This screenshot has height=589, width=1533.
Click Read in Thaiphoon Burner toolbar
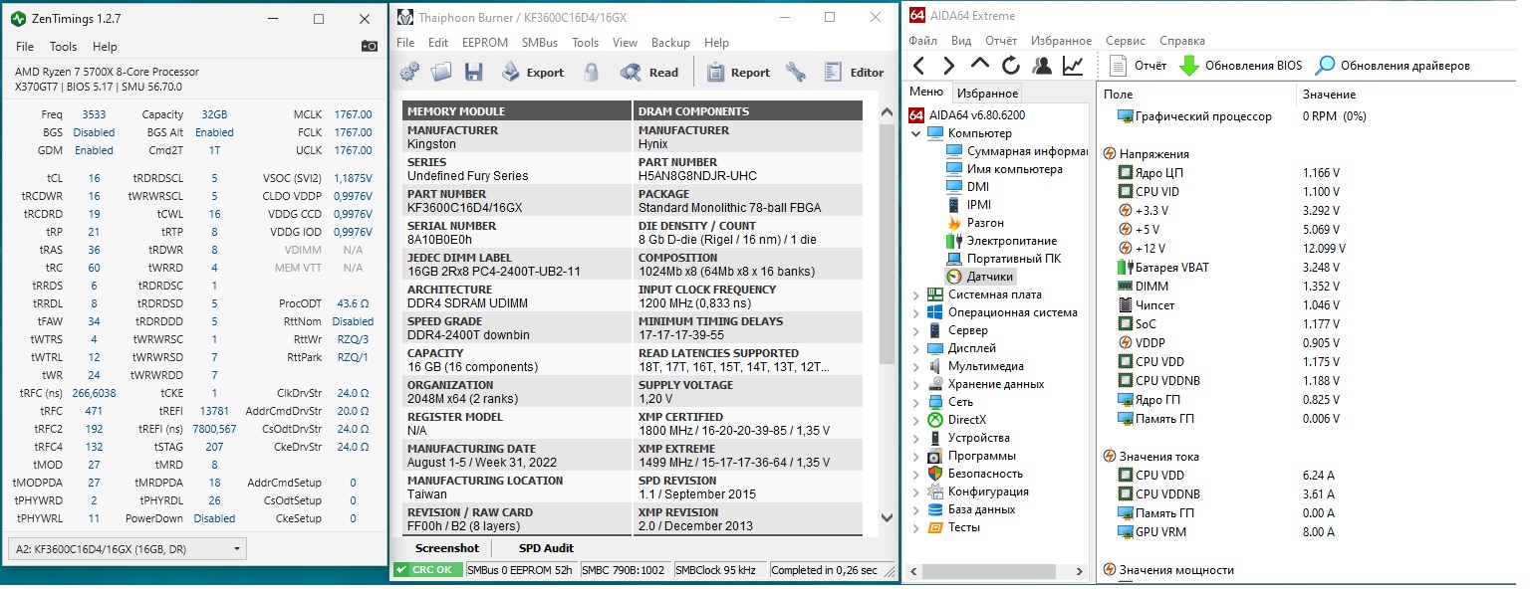pyautogui.click(x=648, y=72)
